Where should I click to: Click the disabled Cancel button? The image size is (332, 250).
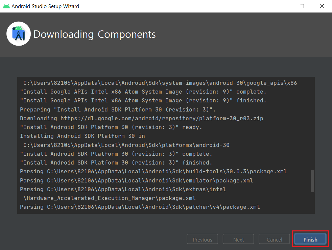274,239
